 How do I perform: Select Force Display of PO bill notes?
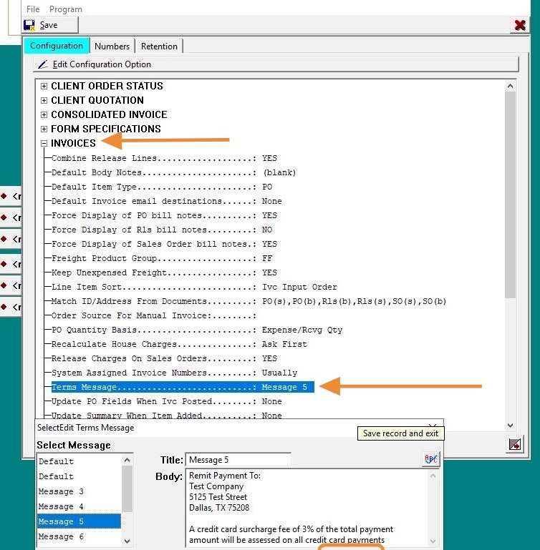(x=164, y=215)
